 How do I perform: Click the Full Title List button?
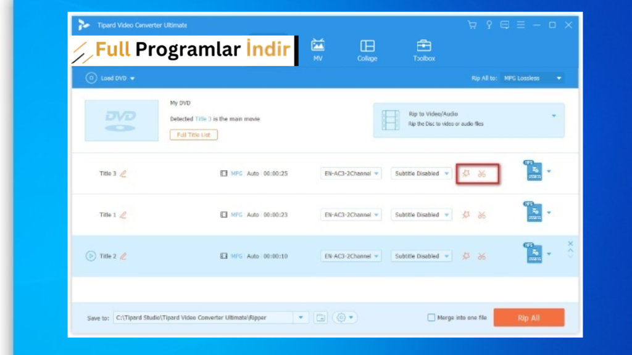pos(193,135)
